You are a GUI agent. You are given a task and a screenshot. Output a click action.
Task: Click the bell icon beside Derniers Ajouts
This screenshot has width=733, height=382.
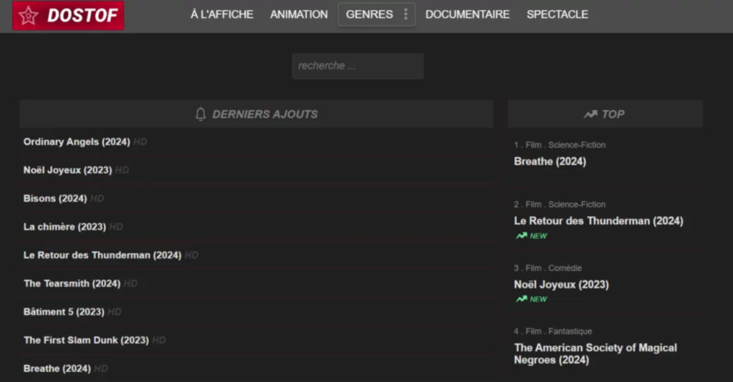tap(200, 114)
